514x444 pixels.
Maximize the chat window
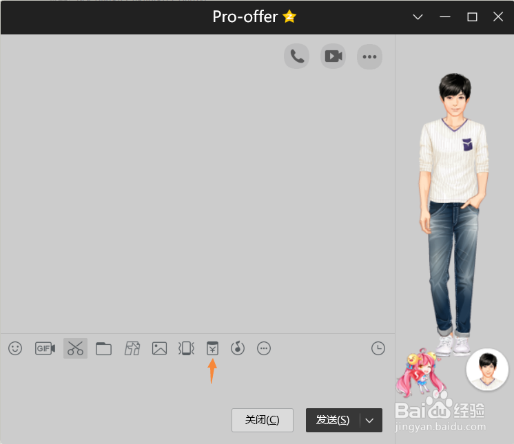472,17
